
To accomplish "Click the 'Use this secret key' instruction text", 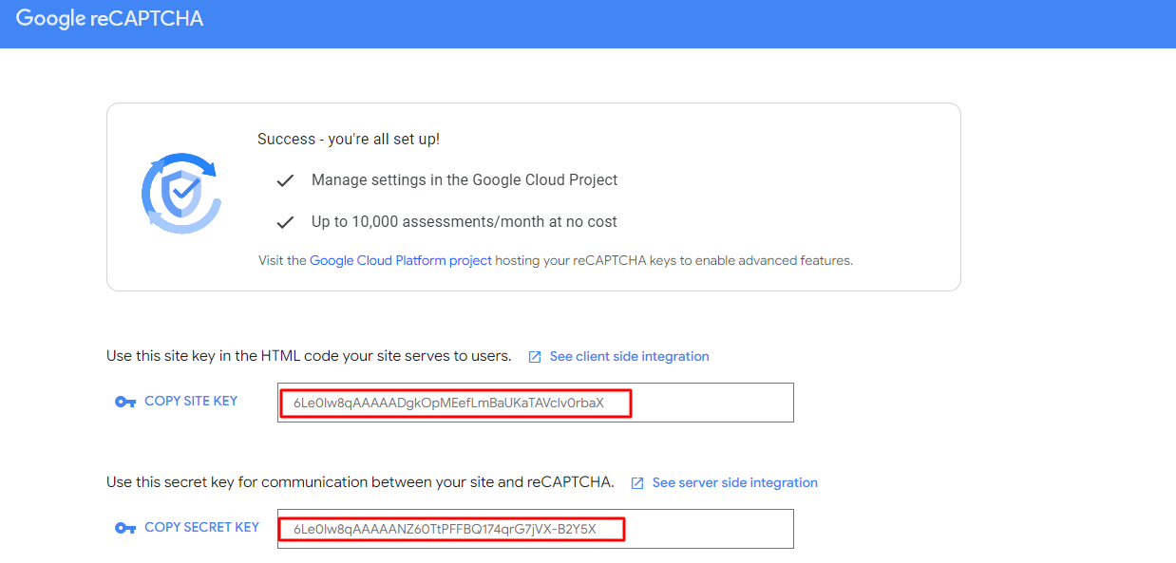I will (x=360, y=482).
